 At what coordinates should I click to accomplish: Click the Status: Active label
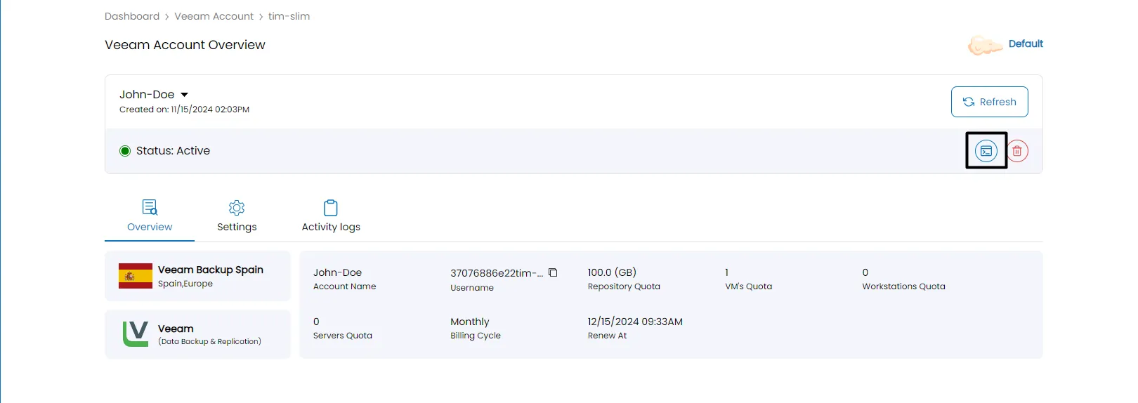(x=173, y=151)
